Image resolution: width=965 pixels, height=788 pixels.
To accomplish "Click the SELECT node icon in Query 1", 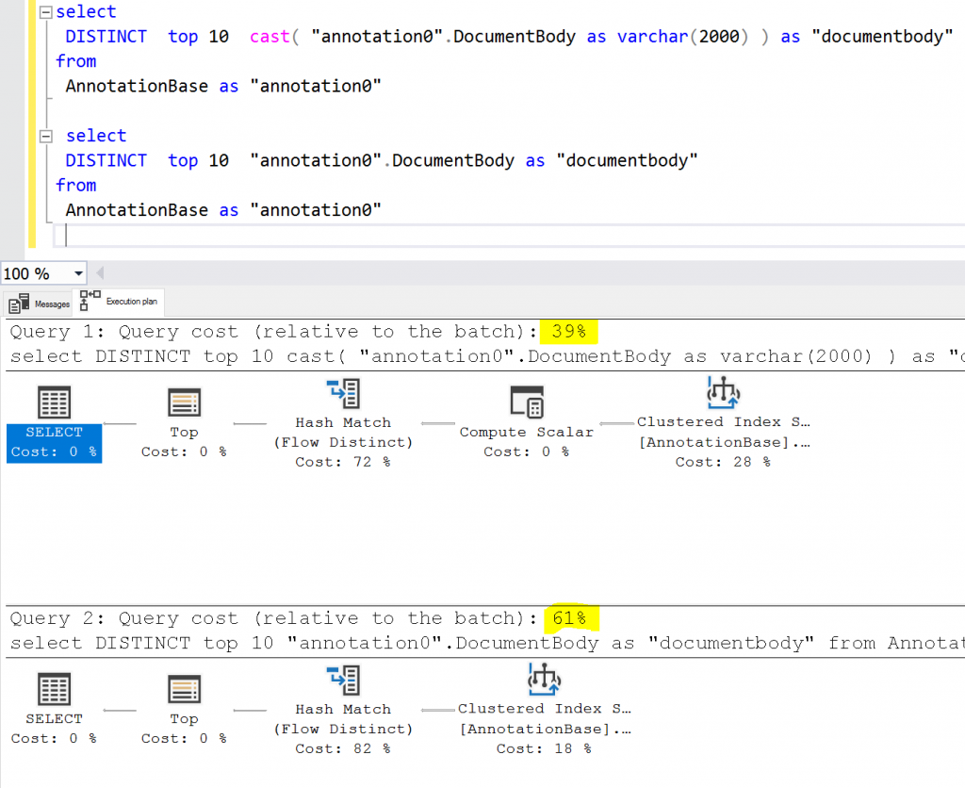I will pyautogui.click(x=54, y=403).
